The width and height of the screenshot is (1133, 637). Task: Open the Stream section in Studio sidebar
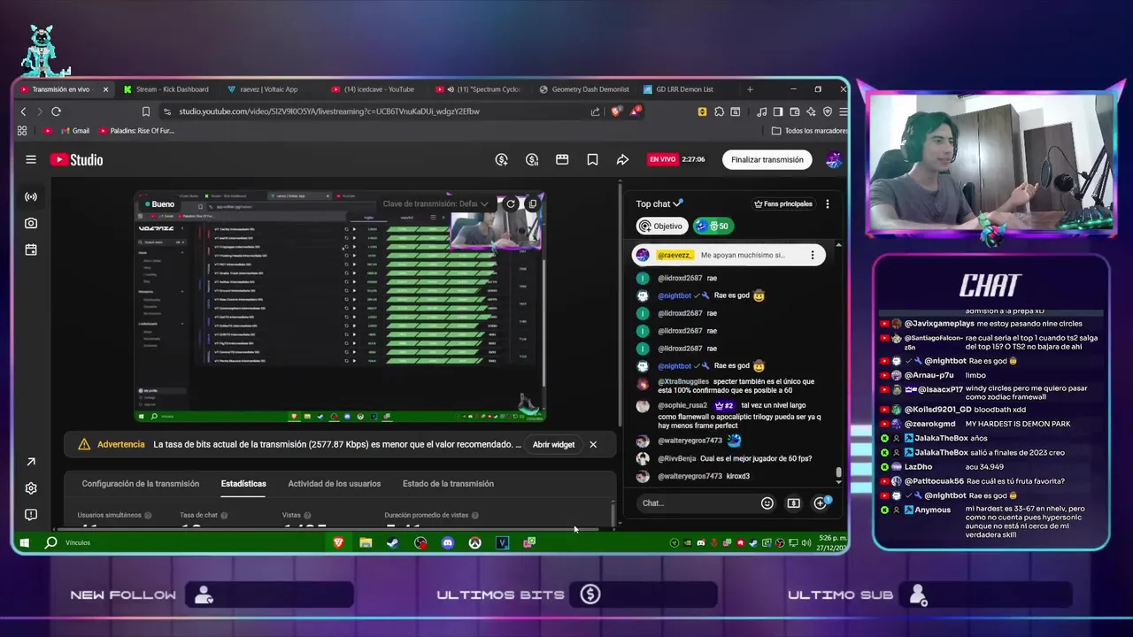(x=31, y=196)
